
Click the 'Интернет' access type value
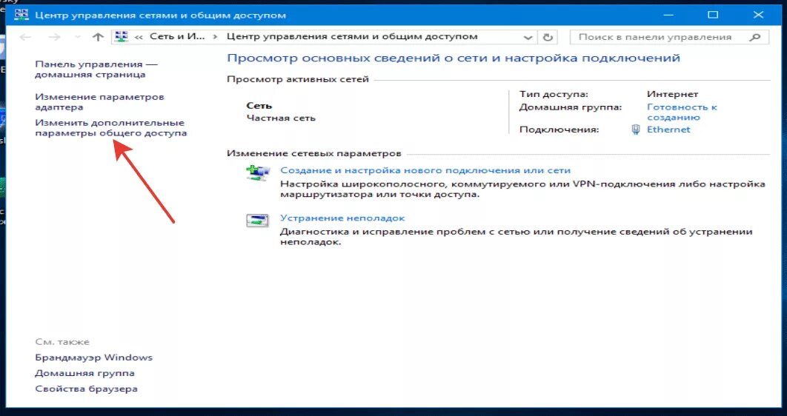[x=673, y=94]
